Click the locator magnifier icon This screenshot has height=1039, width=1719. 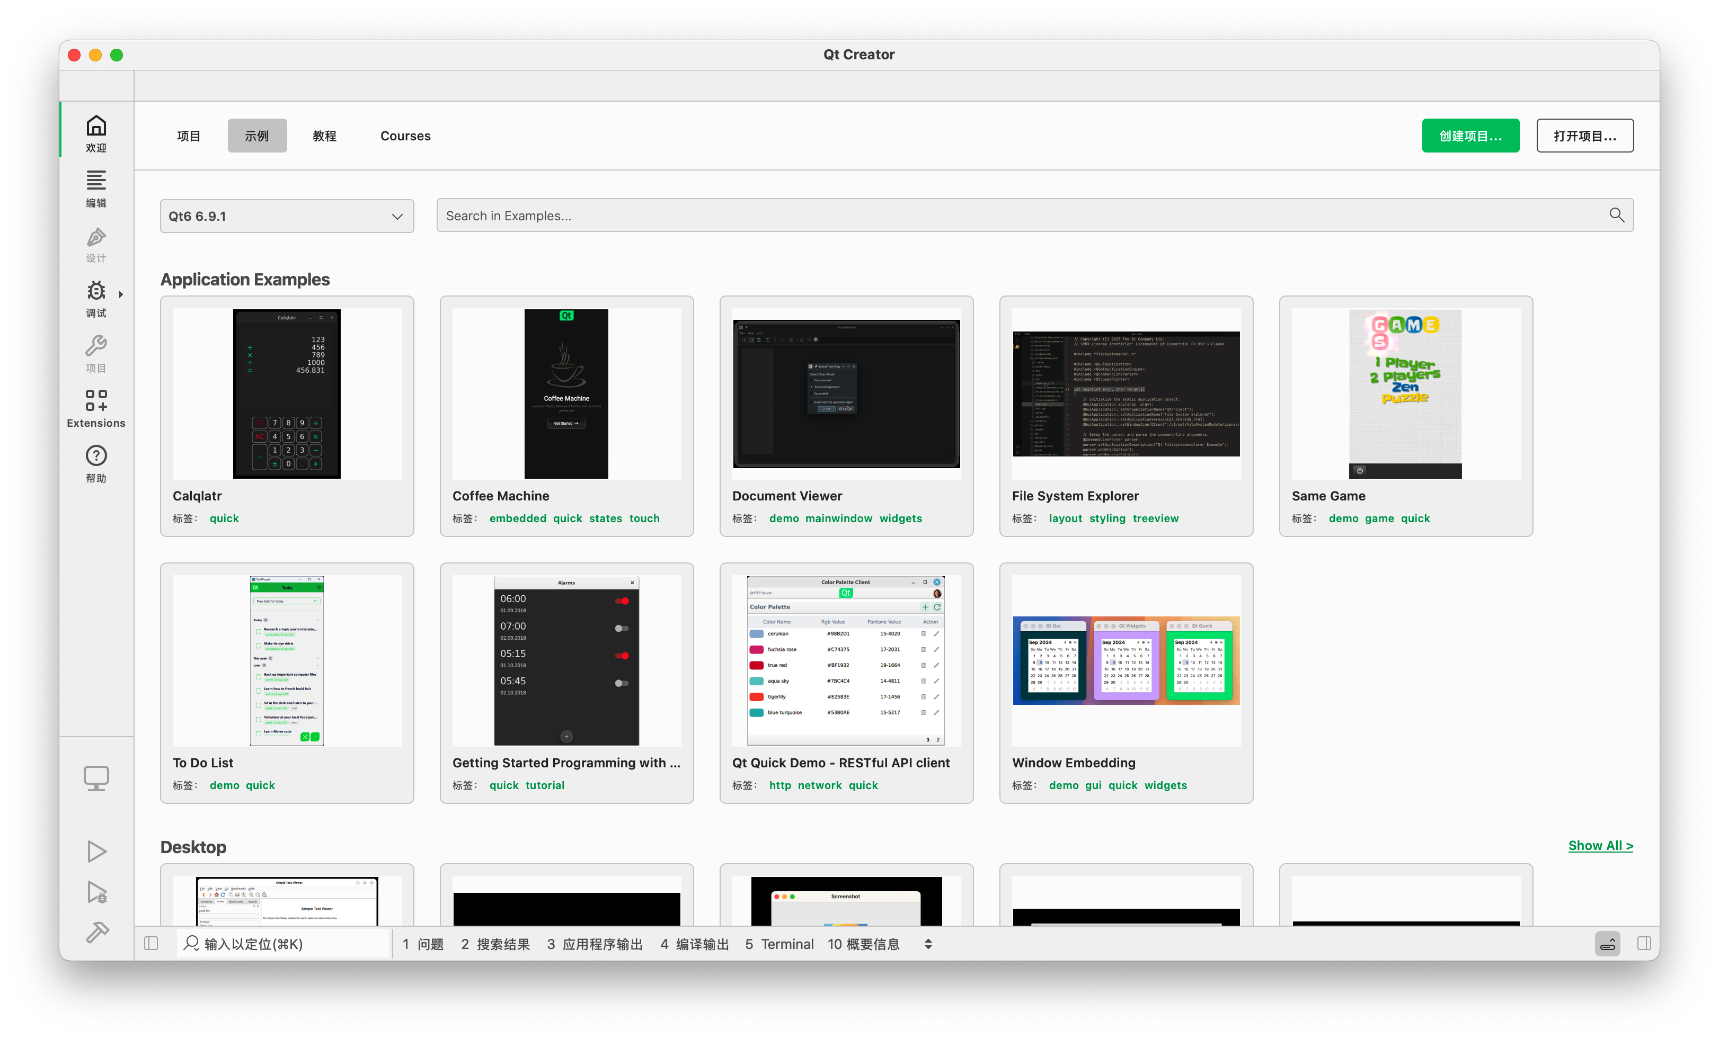[x=191, y=944]
